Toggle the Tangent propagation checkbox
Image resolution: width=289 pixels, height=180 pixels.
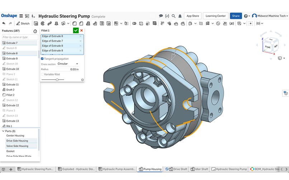tap(42, 59)
